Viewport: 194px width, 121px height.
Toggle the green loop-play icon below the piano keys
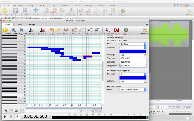[5, 111]
